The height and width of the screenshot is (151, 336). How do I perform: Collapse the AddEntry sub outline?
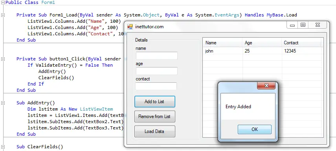(x=3, y=103)
